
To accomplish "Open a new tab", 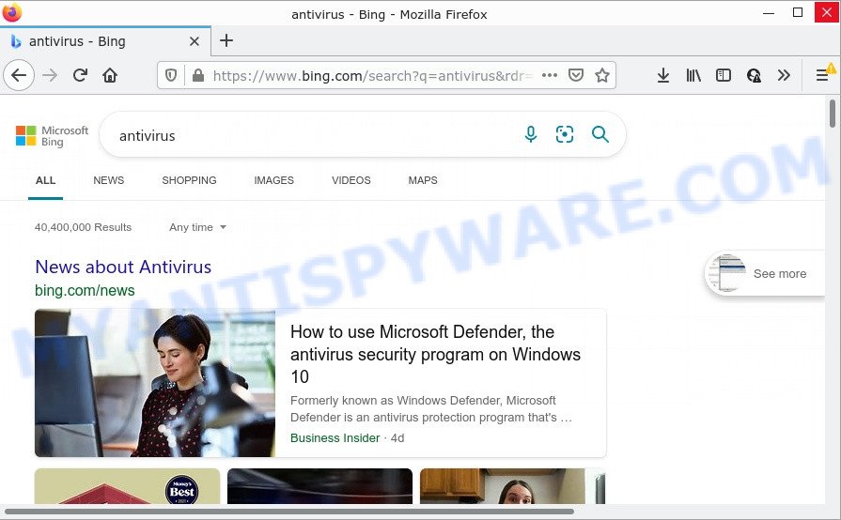I will (x=226, y=40).
